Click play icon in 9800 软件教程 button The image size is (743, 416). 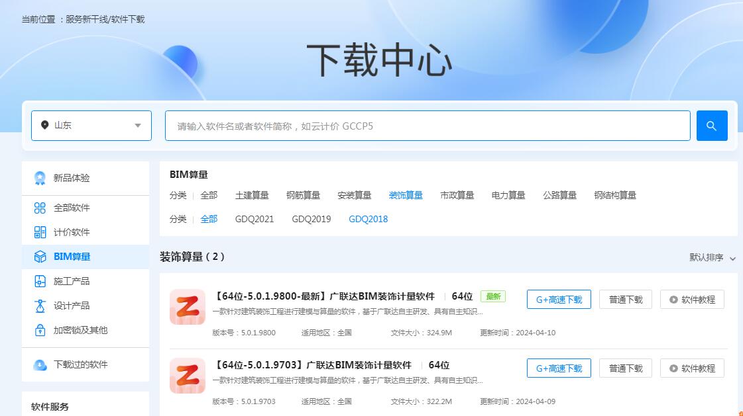pos(673,300)
